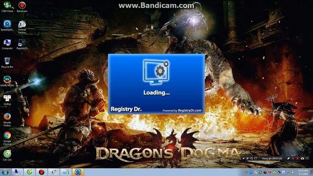Launch Google Chrome from the desktop
The width and height of the screenshot is (313, 176).
tap(7, 138)
